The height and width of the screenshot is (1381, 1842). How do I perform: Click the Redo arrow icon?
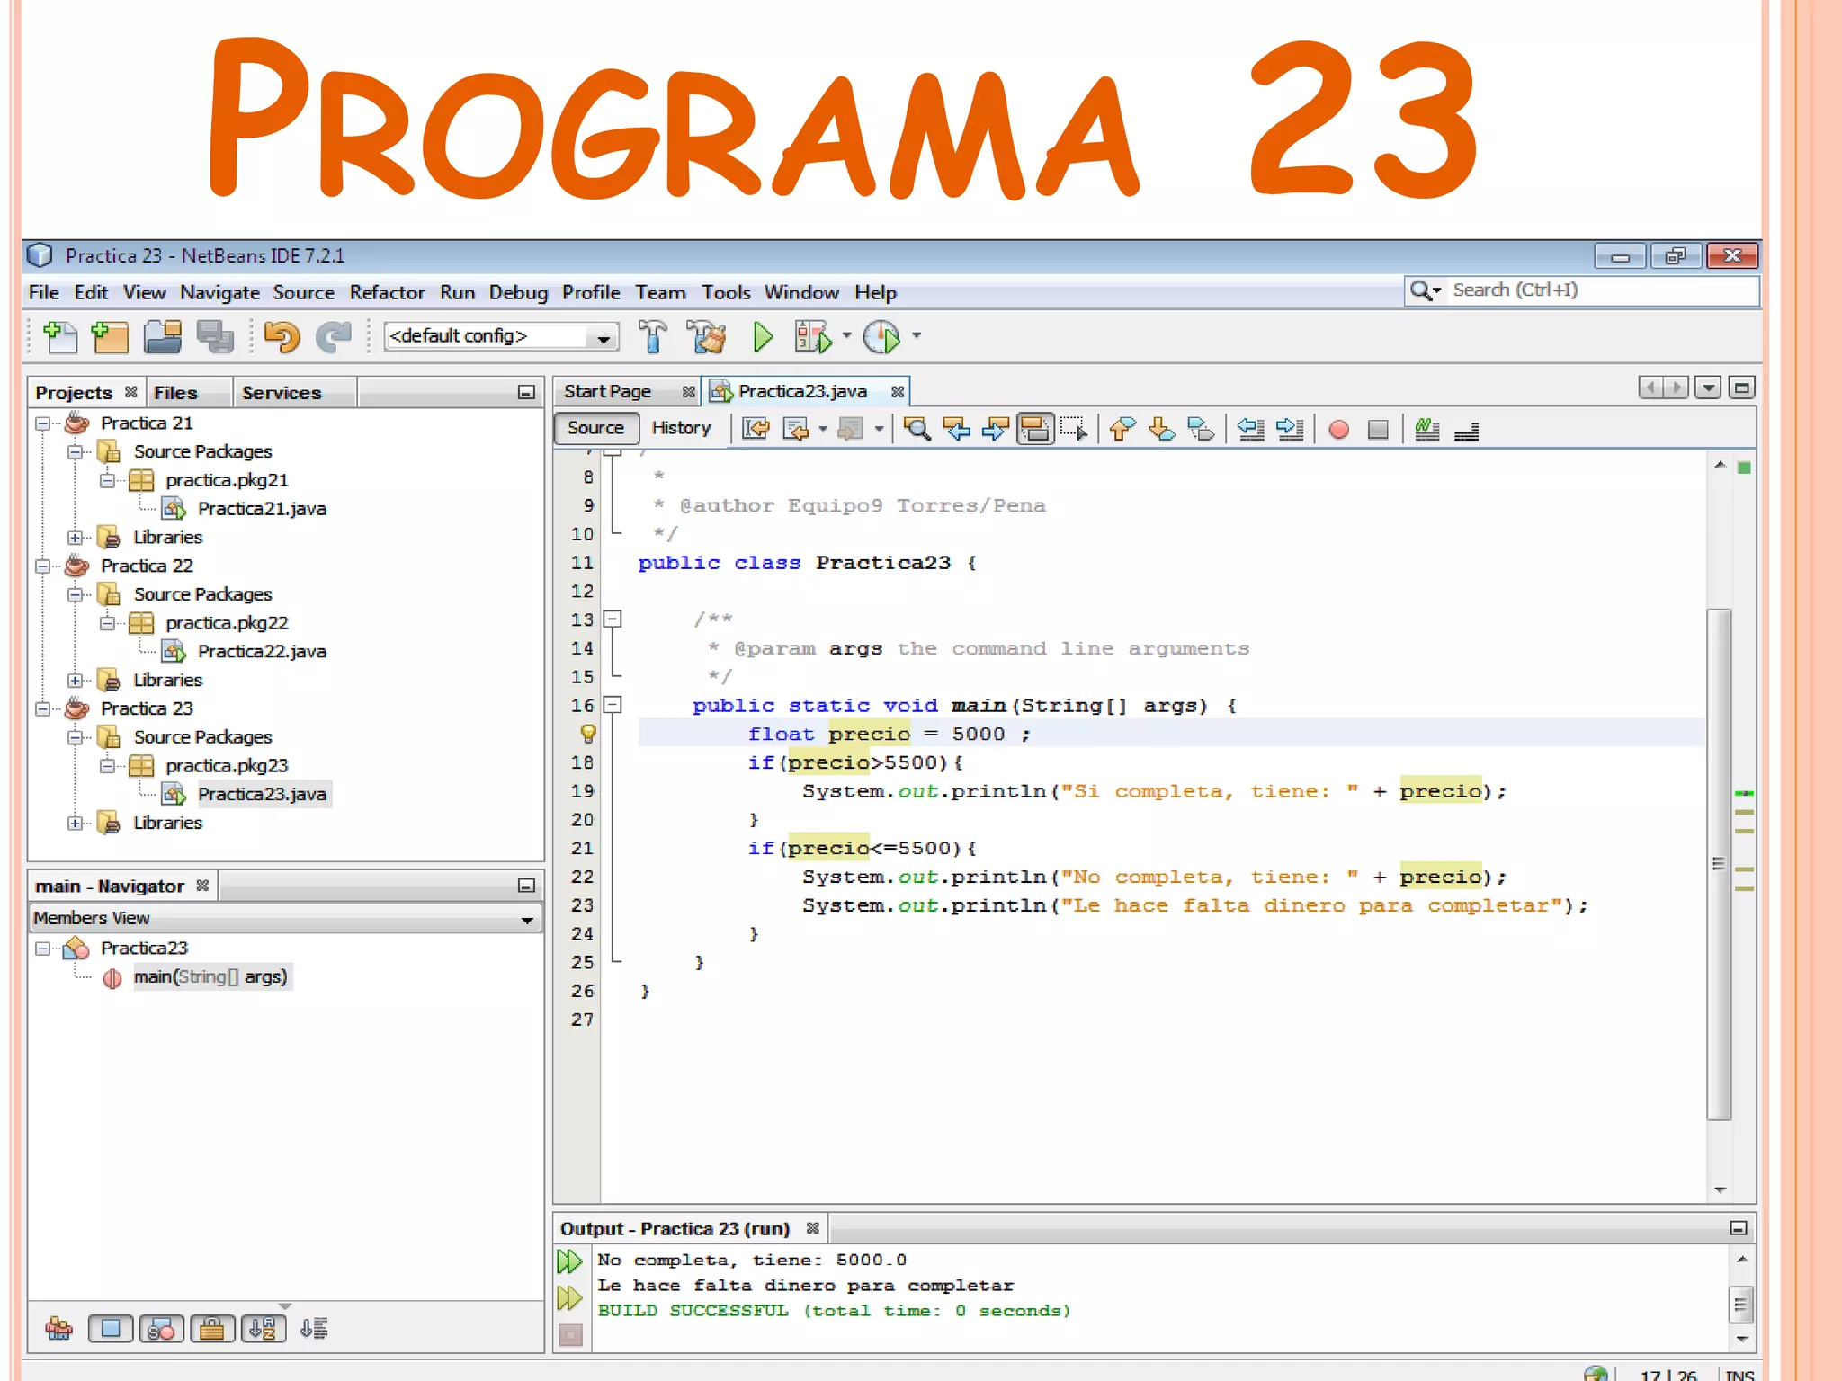(x=334, y=337)
